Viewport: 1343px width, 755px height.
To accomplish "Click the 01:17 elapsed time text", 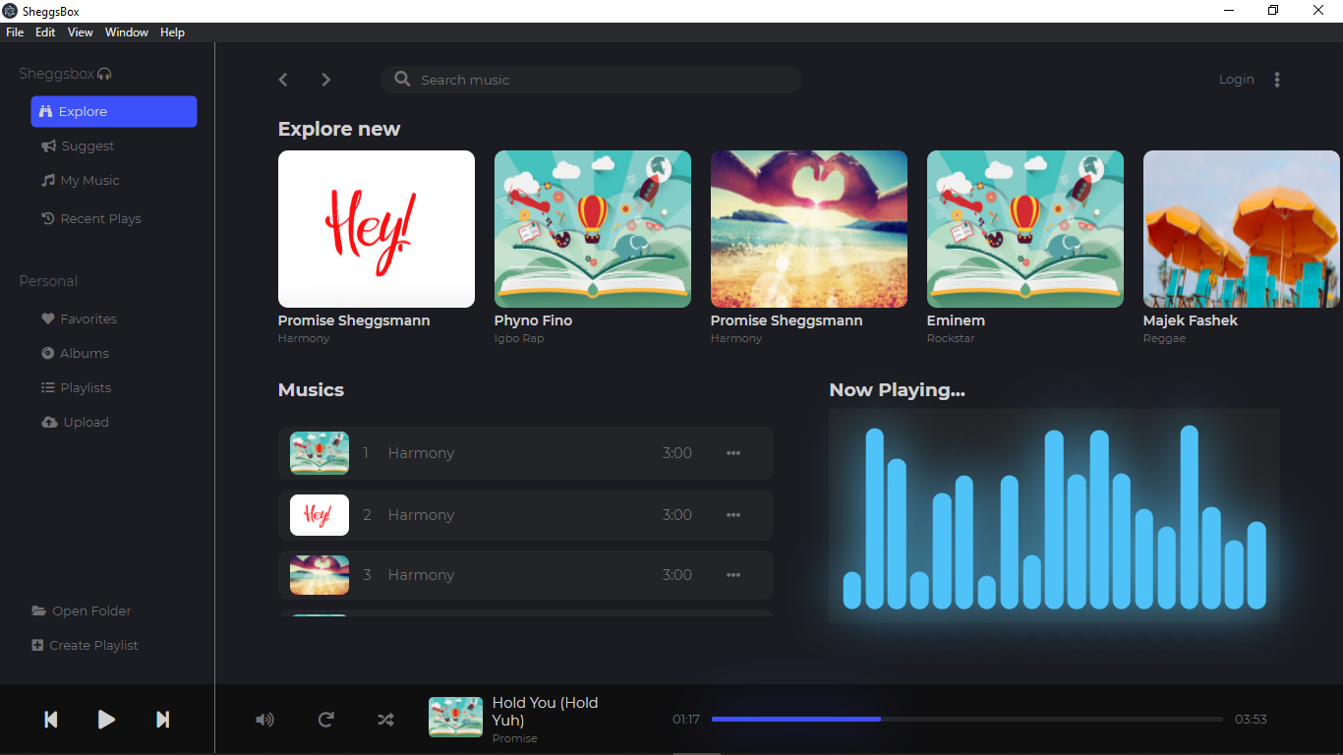I will point(686,720).
